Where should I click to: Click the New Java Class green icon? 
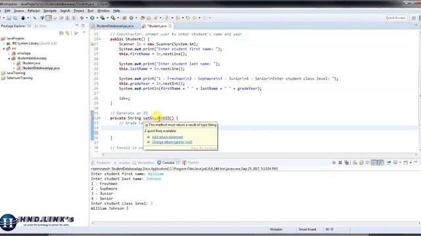[132, 18]
